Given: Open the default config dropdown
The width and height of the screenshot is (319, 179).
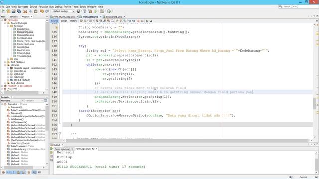Looking at the screenshot, I should [63, 11].
